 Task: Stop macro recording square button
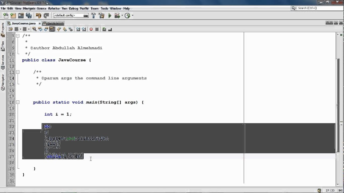coord(97,29)
